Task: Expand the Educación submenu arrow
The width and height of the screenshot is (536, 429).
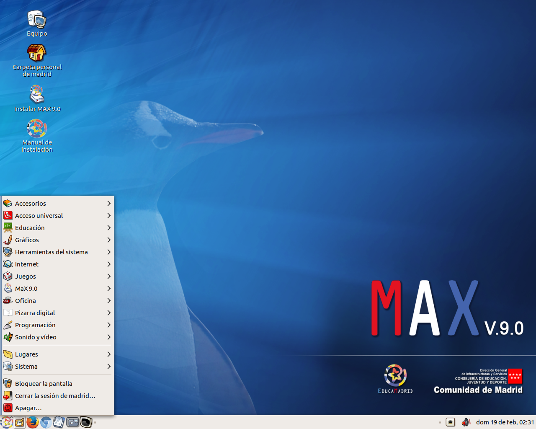Action: (109, 227)
